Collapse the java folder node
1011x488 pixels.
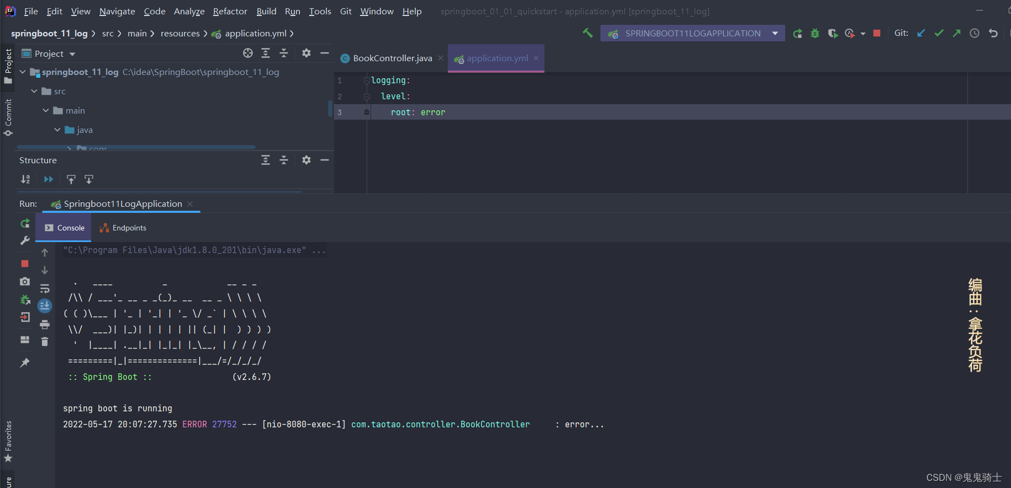pos(57,130)
